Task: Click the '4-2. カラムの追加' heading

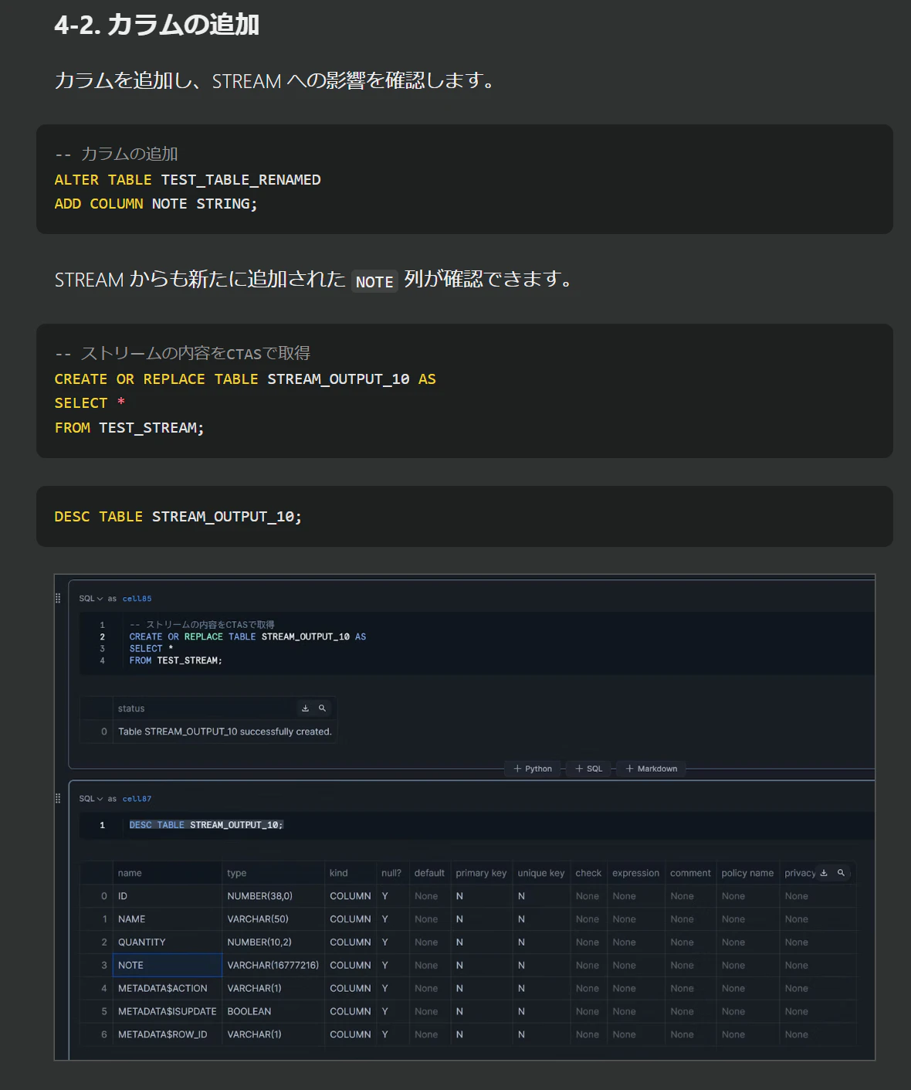Action: pos(157,25)
